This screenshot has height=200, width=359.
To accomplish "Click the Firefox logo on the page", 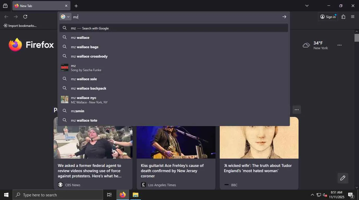I will [31, 45].
